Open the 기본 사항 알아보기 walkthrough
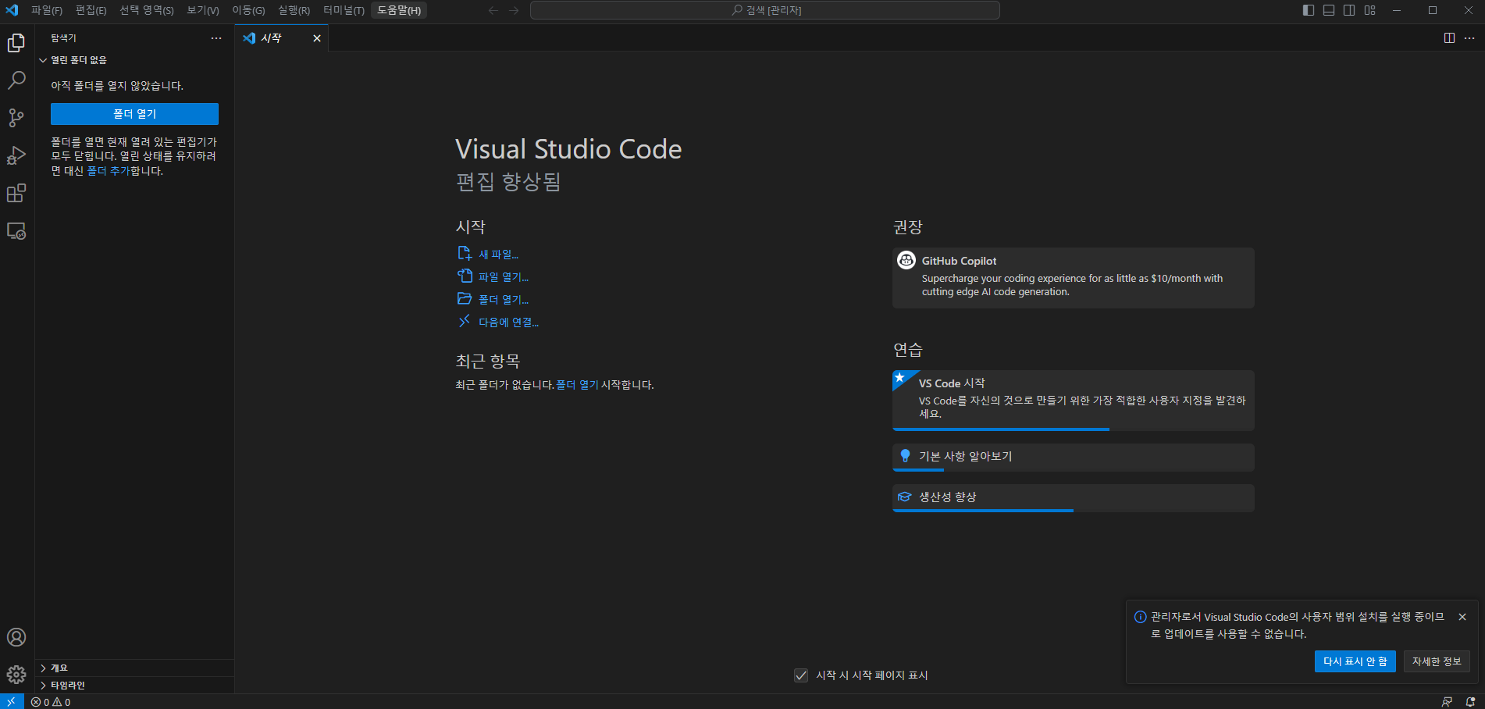Screen dimensions: 1485x709 click(x=1073, y=458)
